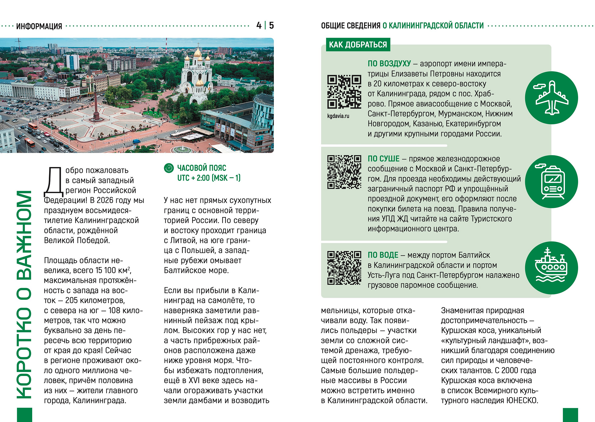Image resolution: width=595 pixels, height=422 pixels.
Task: Click the train icon in the green circle
Action: (551, 182)
